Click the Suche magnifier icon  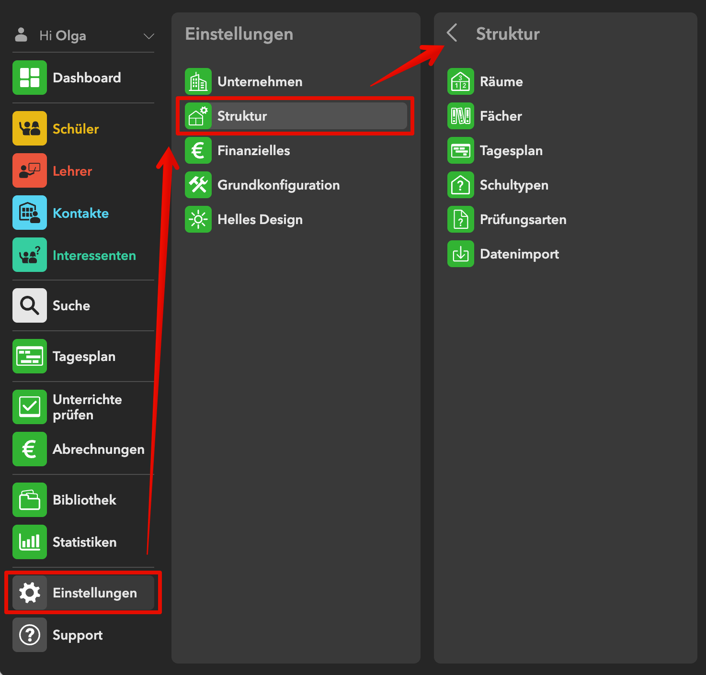pyautogui.click(x=30, y=305)
